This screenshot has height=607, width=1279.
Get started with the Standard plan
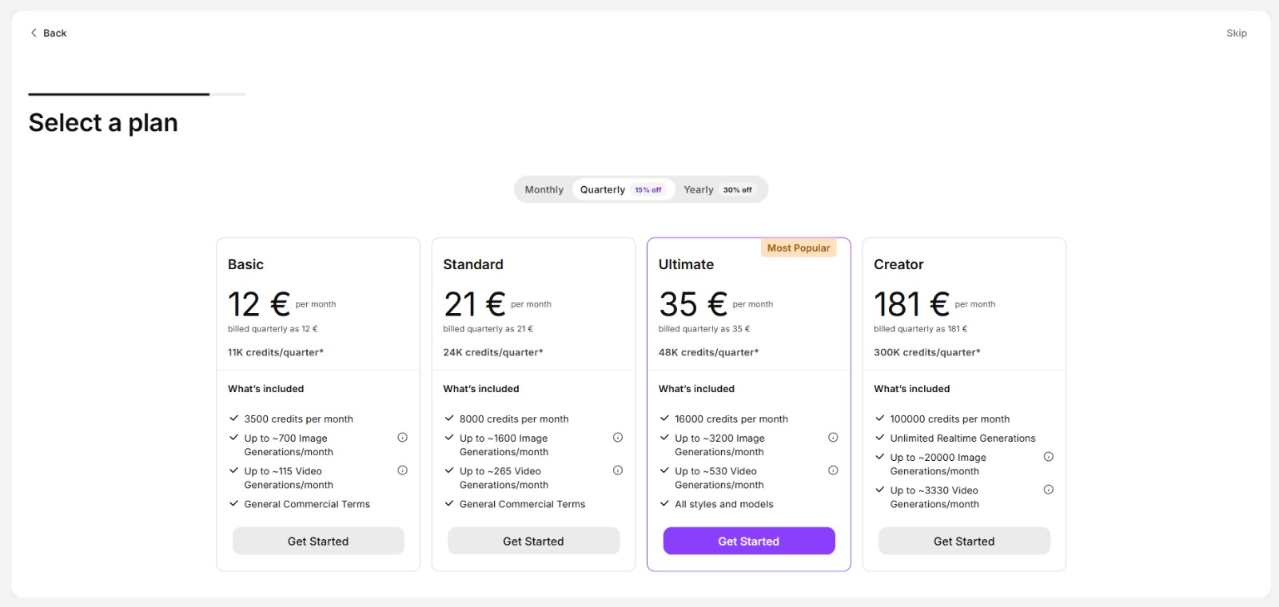[x=533, y=541]
